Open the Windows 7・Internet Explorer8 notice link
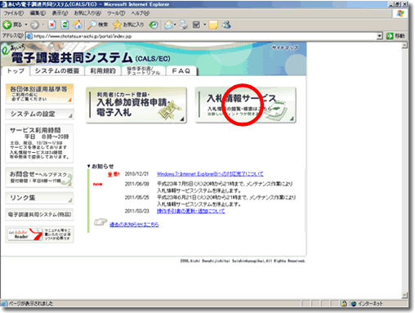 [210, 174]
